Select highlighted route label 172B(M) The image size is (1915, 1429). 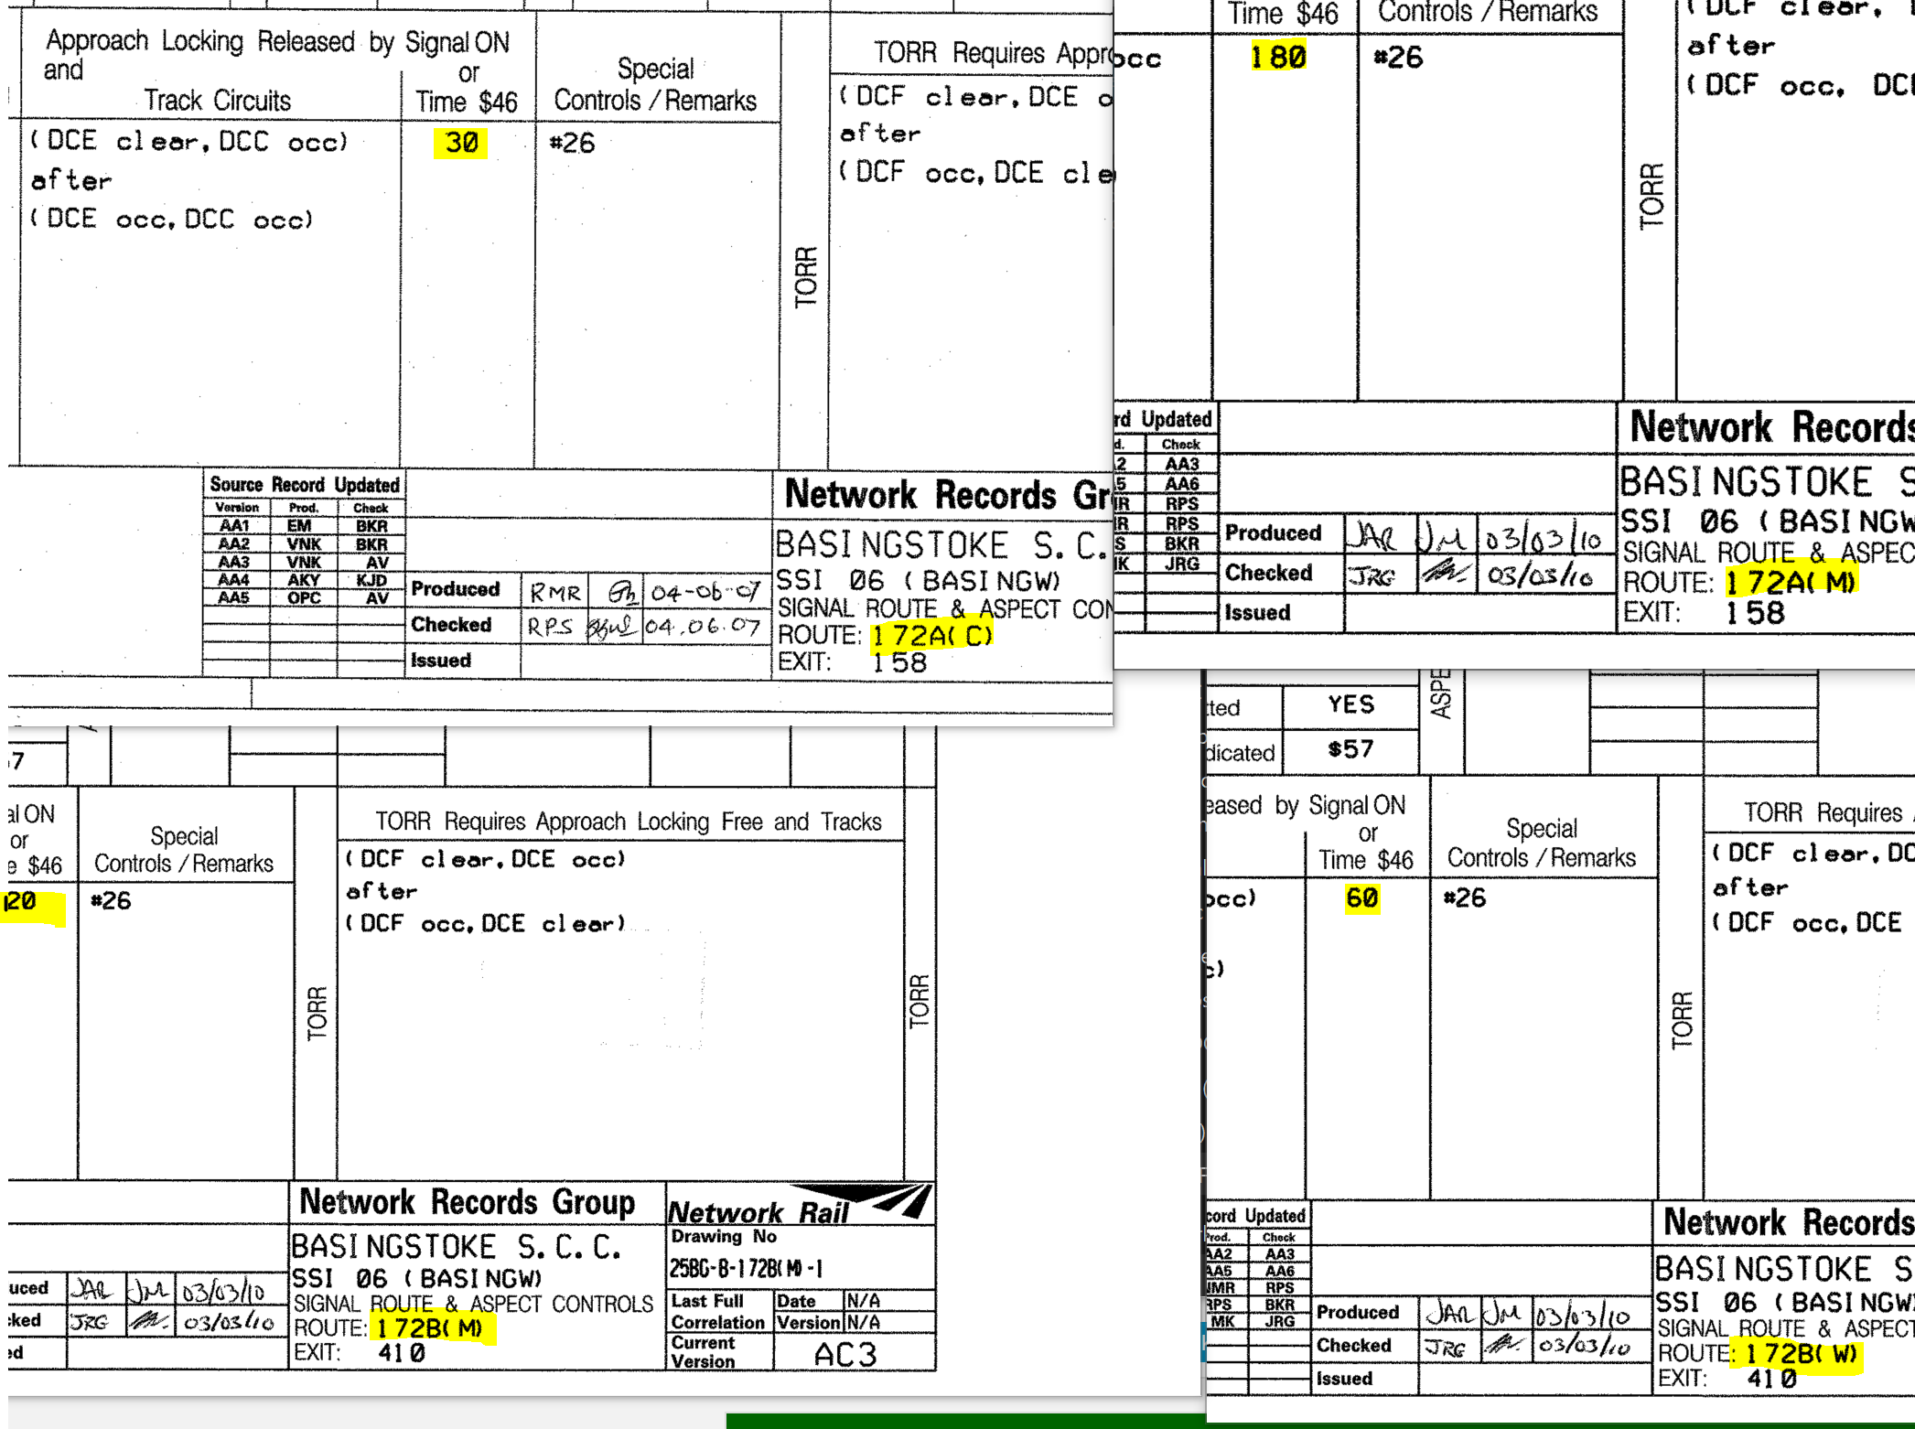(430, 1327)
